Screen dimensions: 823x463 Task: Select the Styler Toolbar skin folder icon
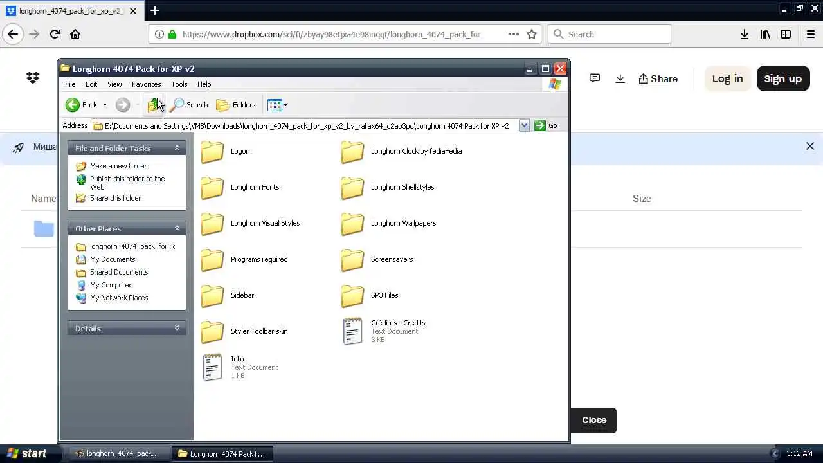click(x=212, y=332)
